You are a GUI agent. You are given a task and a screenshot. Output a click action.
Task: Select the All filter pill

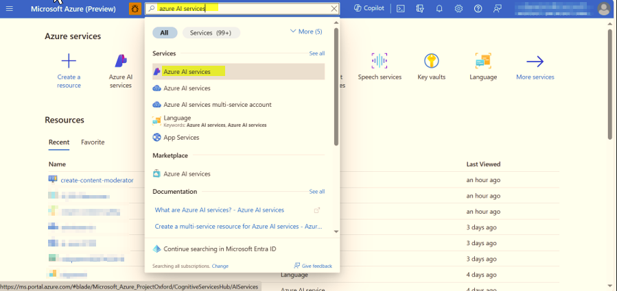[x=165, y=33]
